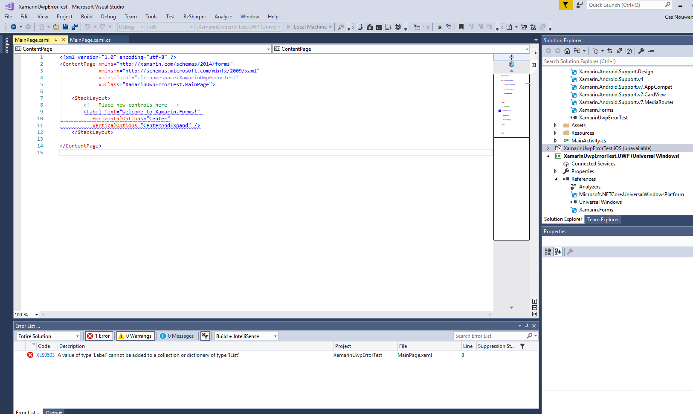This screenshot has width=693, height=414.
Task: Toggle the 1 Error filter button
Action: pyautogui.click(x=99, y=336)
